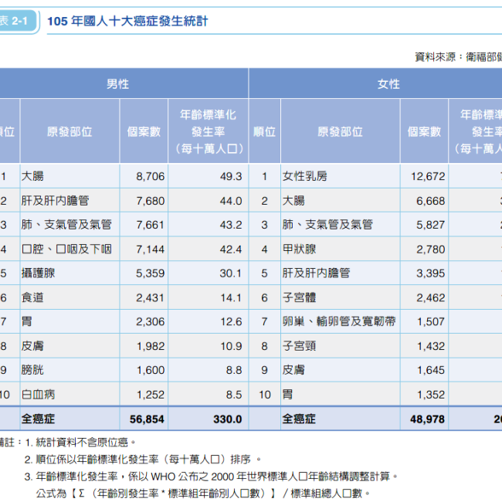Click the case count 3,395
Viewport: 502px width, 502px height.
[x=431, y=273]
